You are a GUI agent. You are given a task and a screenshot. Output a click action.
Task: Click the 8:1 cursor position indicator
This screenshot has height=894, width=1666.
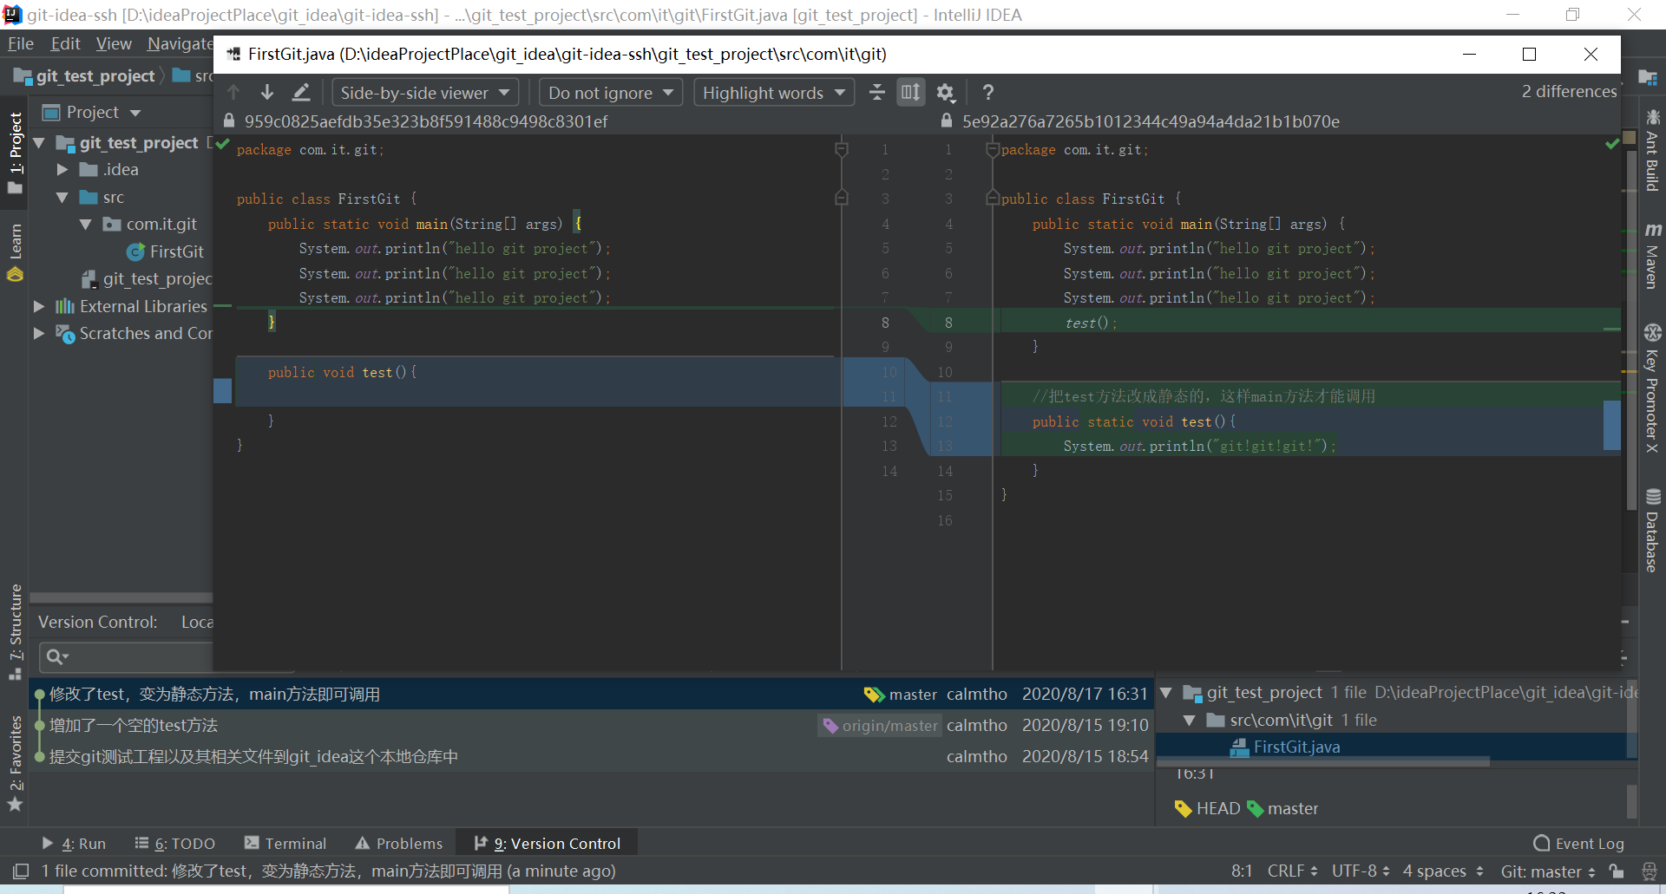(1241, 871)
